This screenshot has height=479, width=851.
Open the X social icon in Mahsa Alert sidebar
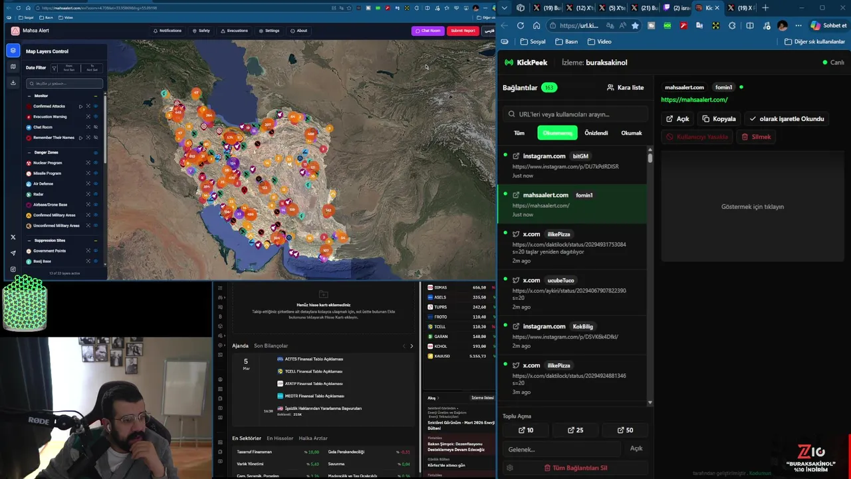13,237
